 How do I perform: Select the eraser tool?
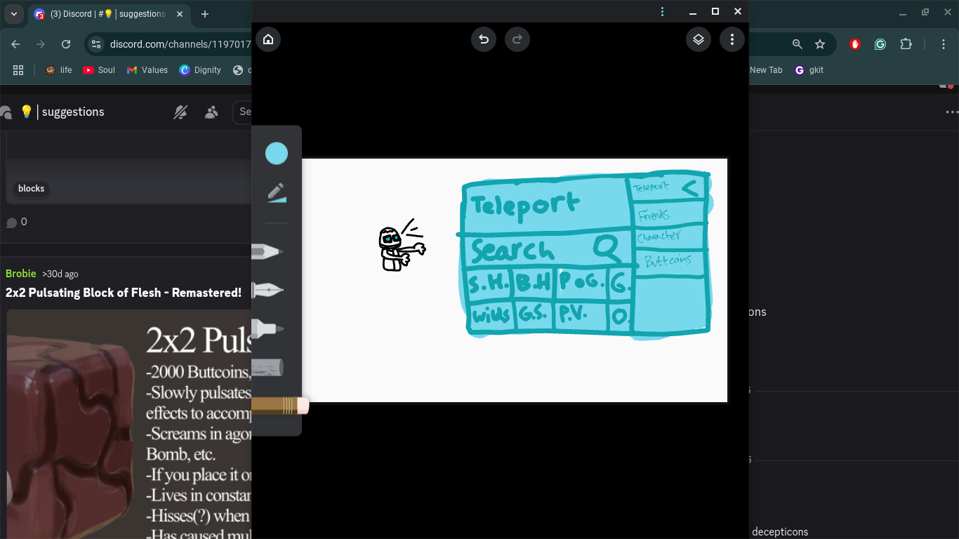click(280, 406)
